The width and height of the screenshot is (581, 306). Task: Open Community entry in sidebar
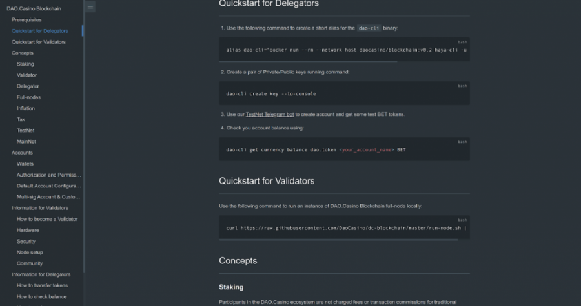tap(30, 263)
